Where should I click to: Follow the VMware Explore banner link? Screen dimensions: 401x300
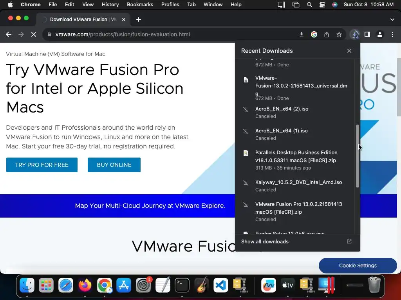[x=150, y=205]
